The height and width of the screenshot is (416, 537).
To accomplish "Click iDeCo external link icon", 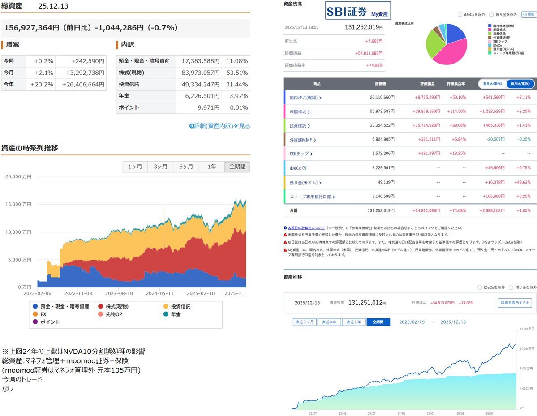I will coord(304,168).
